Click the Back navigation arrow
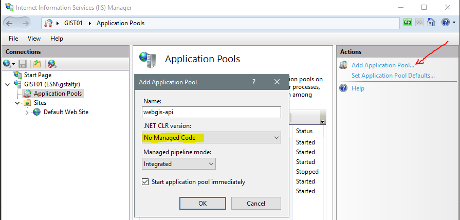This screenshot has height=220, width=460. pyautogui.click(x=9, y=23)
